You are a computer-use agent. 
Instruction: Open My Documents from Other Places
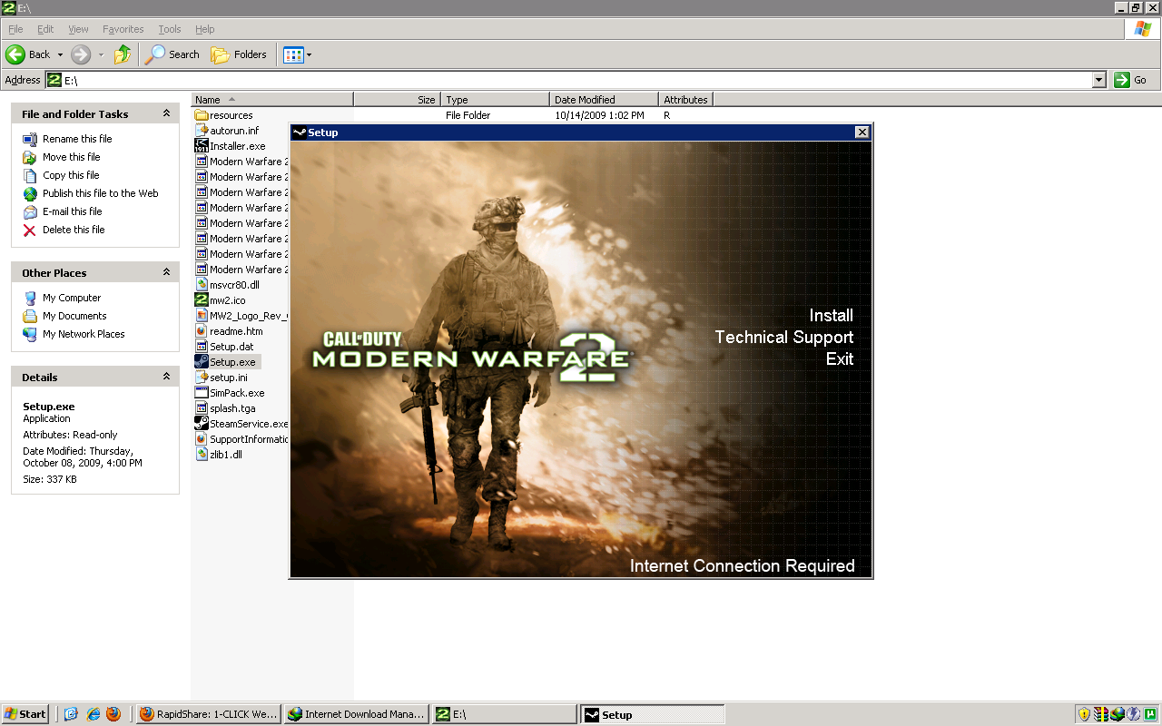74,316
